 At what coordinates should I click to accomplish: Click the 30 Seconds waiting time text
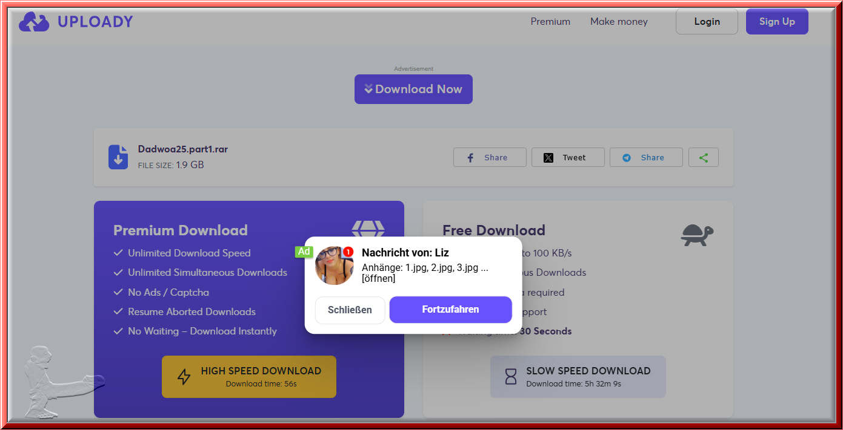pos(545,331)
